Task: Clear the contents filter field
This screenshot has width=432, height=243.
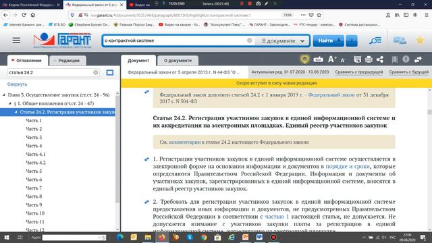Action: (96, 72)
